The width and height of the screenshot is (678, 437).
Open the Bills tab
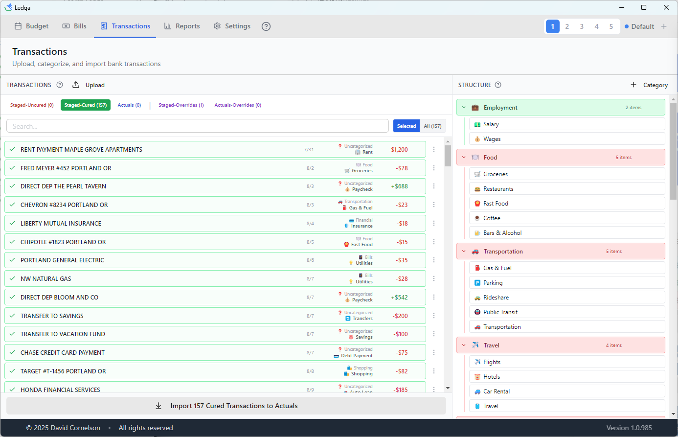tap(74, 26)
